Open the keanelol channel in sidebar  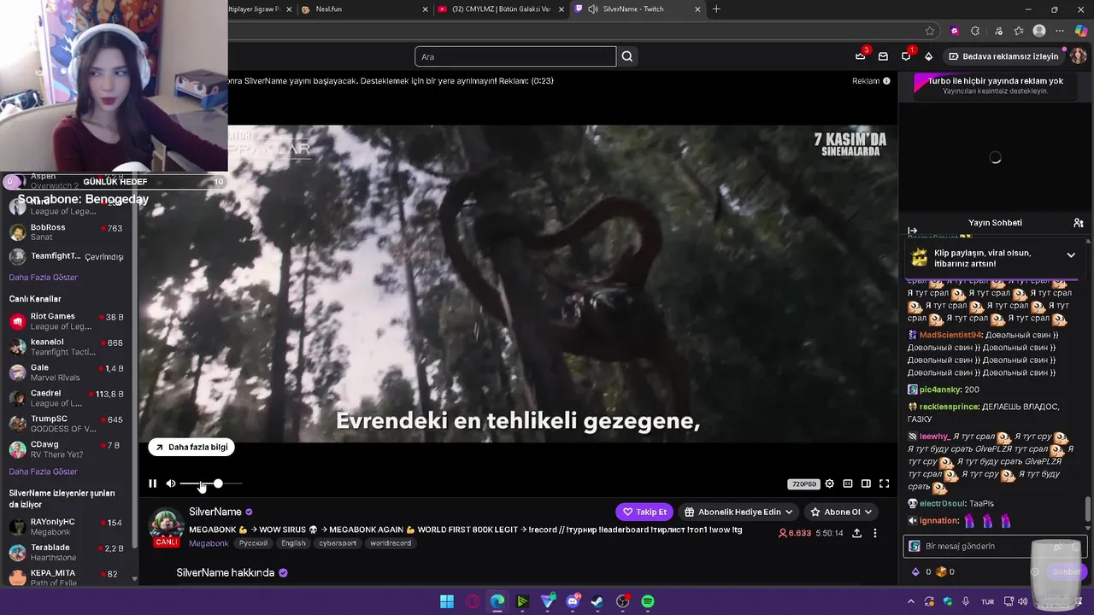pyautogui.click(x=67, y=347)
